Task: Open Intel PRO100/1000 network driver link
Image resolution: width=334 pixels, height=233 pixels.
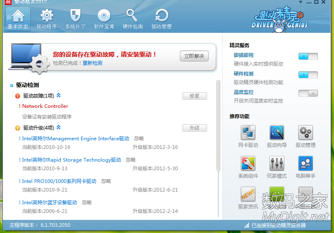Action: click(59, 181)
